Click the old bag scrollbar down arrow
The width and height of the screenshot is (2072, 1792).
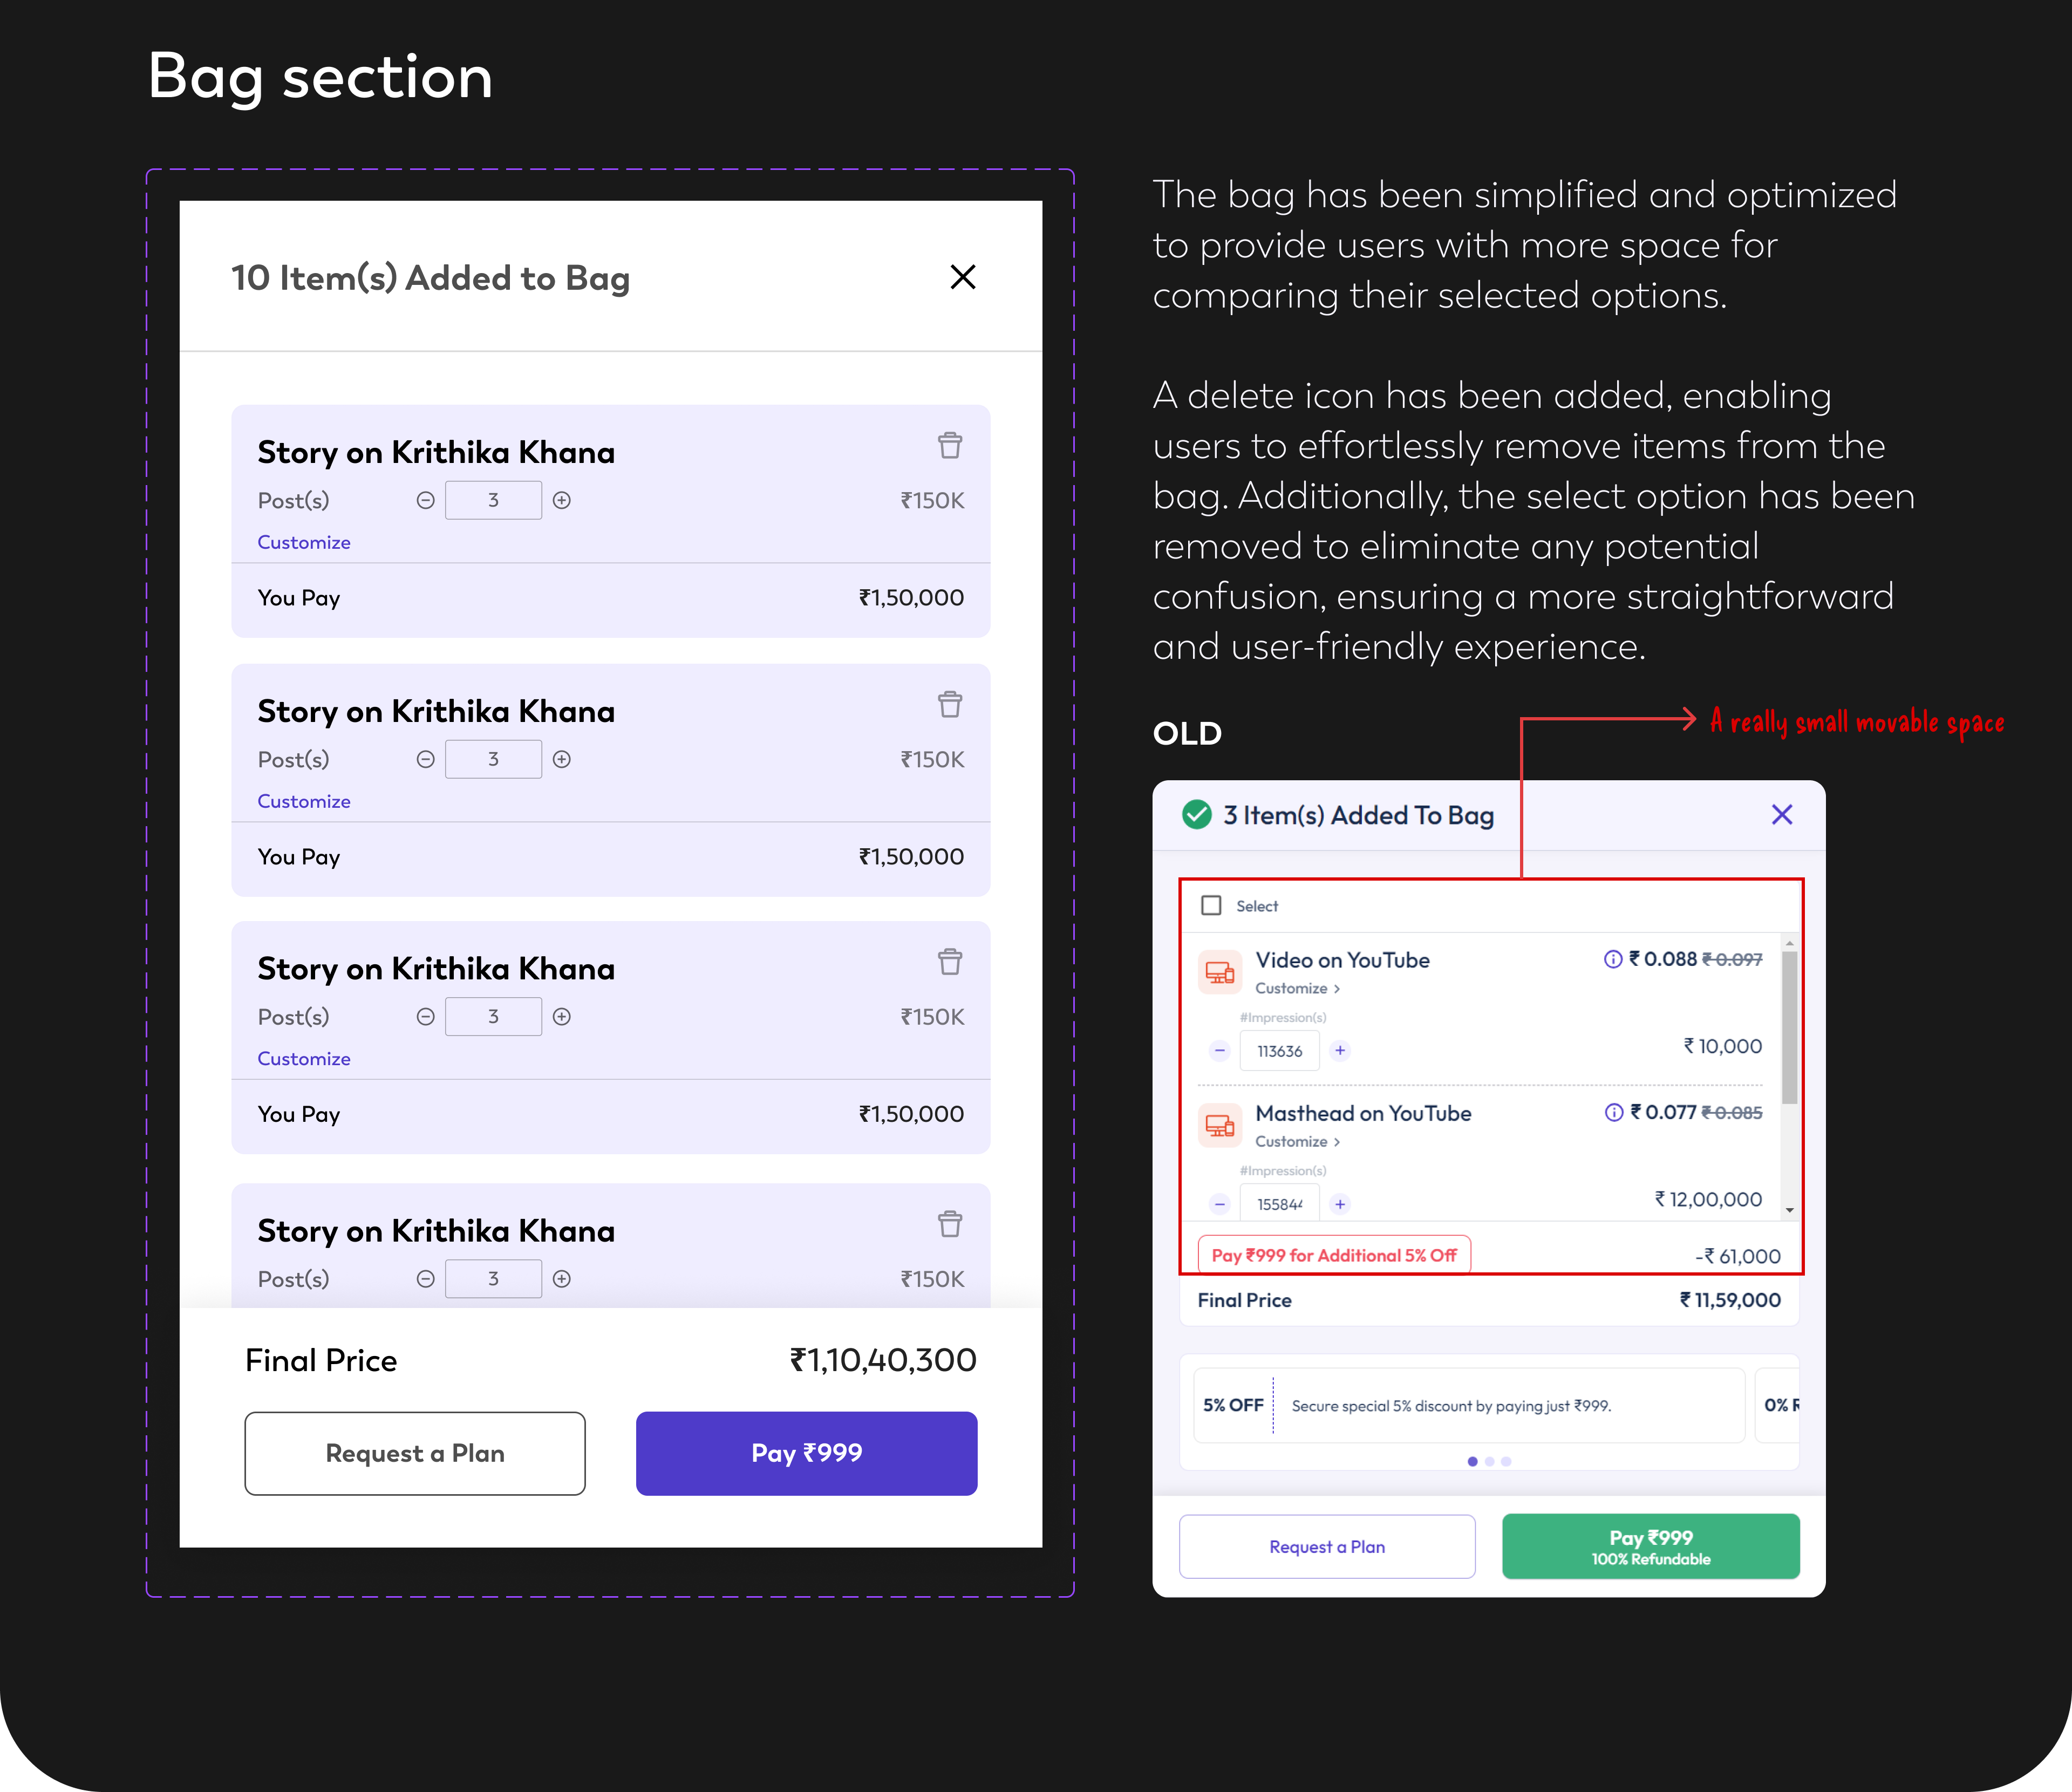coord(1789,1210)
